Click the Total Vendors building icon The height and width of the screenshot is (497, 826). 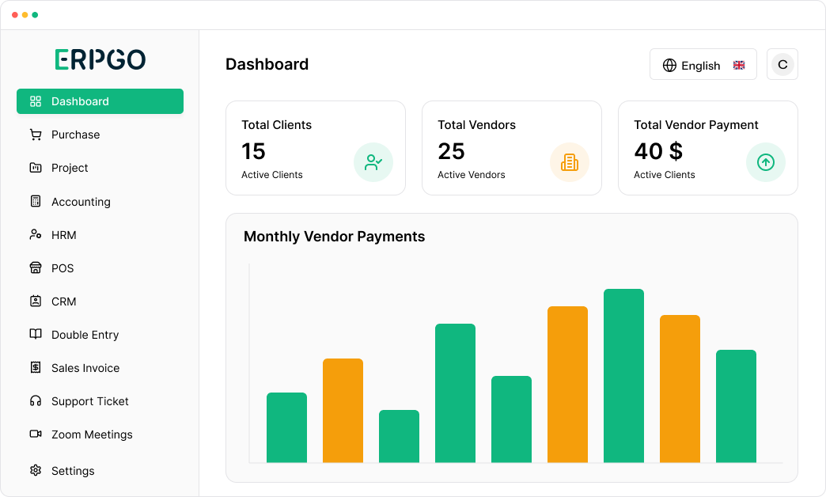coord(570,162)
